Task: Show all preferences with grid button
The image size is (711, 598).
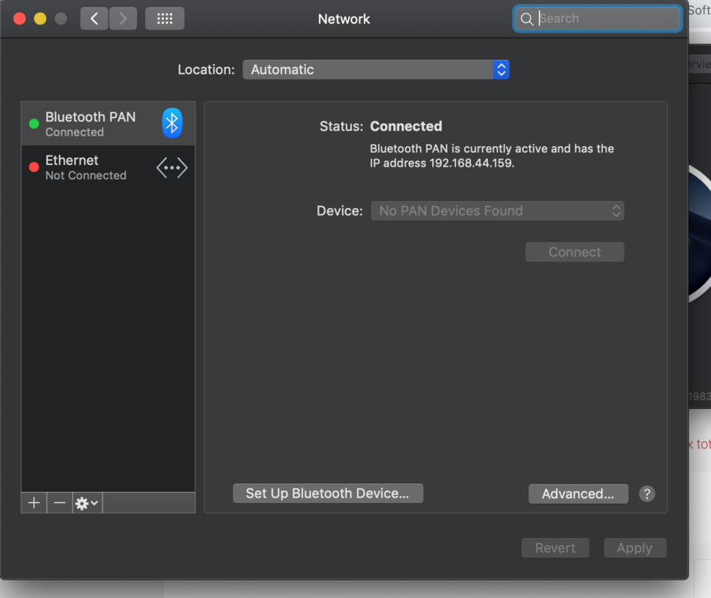Action: tap(164, 18)
